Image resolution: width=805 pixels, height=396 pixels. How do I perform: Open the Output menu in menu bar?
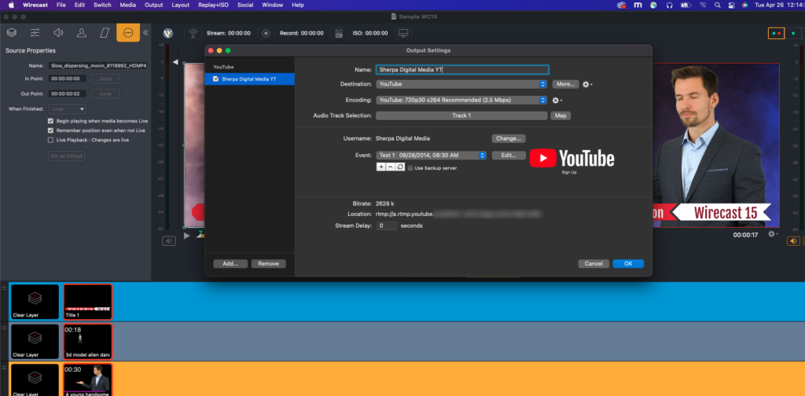click(x=154, y=5)
